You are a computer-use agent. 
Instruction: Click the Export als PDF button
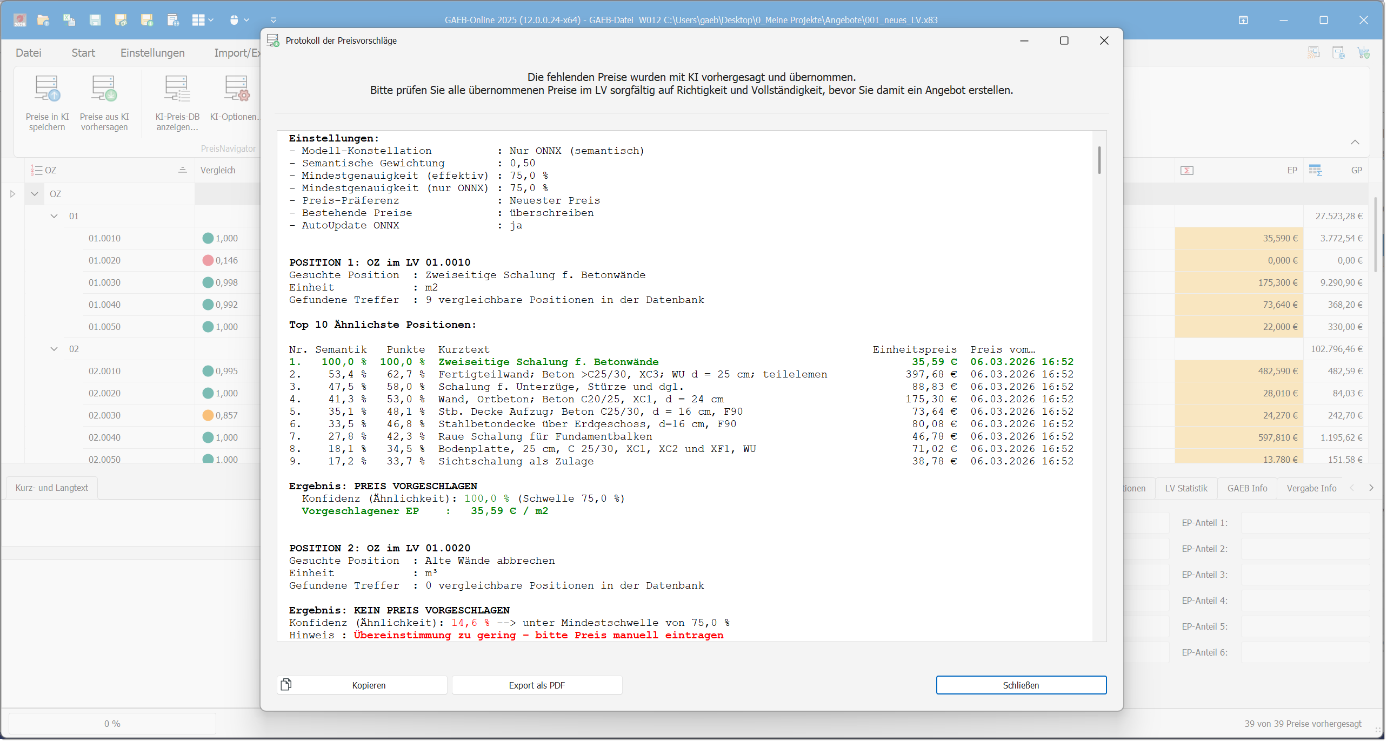[x=537, y=685]
